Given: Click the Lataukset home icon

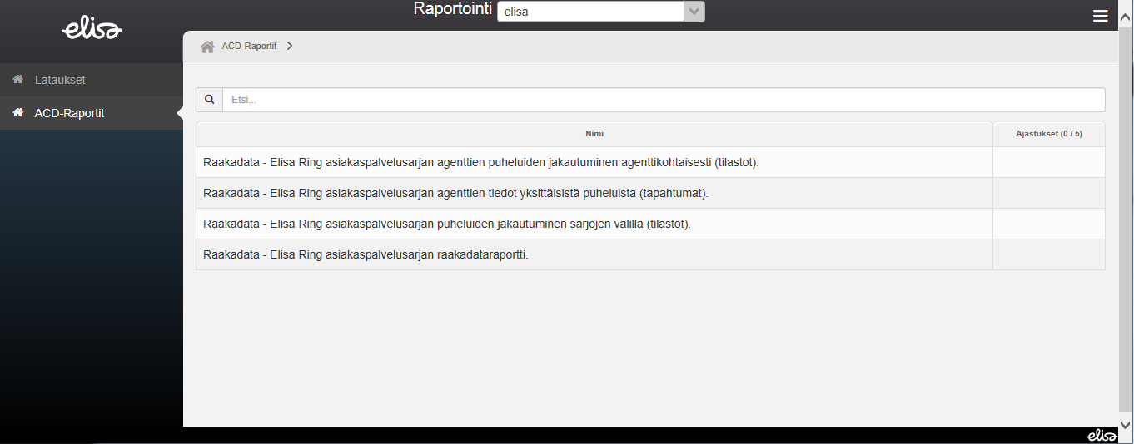Looking at the screenshot, I should tap(17, 80).
